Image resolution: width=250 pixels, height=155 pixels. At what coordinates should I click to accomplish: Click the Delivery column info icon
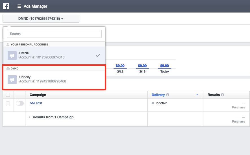(x=168, y=95)
